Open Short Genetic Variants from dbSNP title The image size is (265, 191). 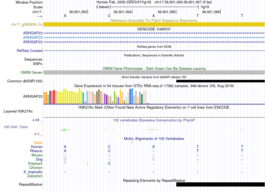coord(154,77)
